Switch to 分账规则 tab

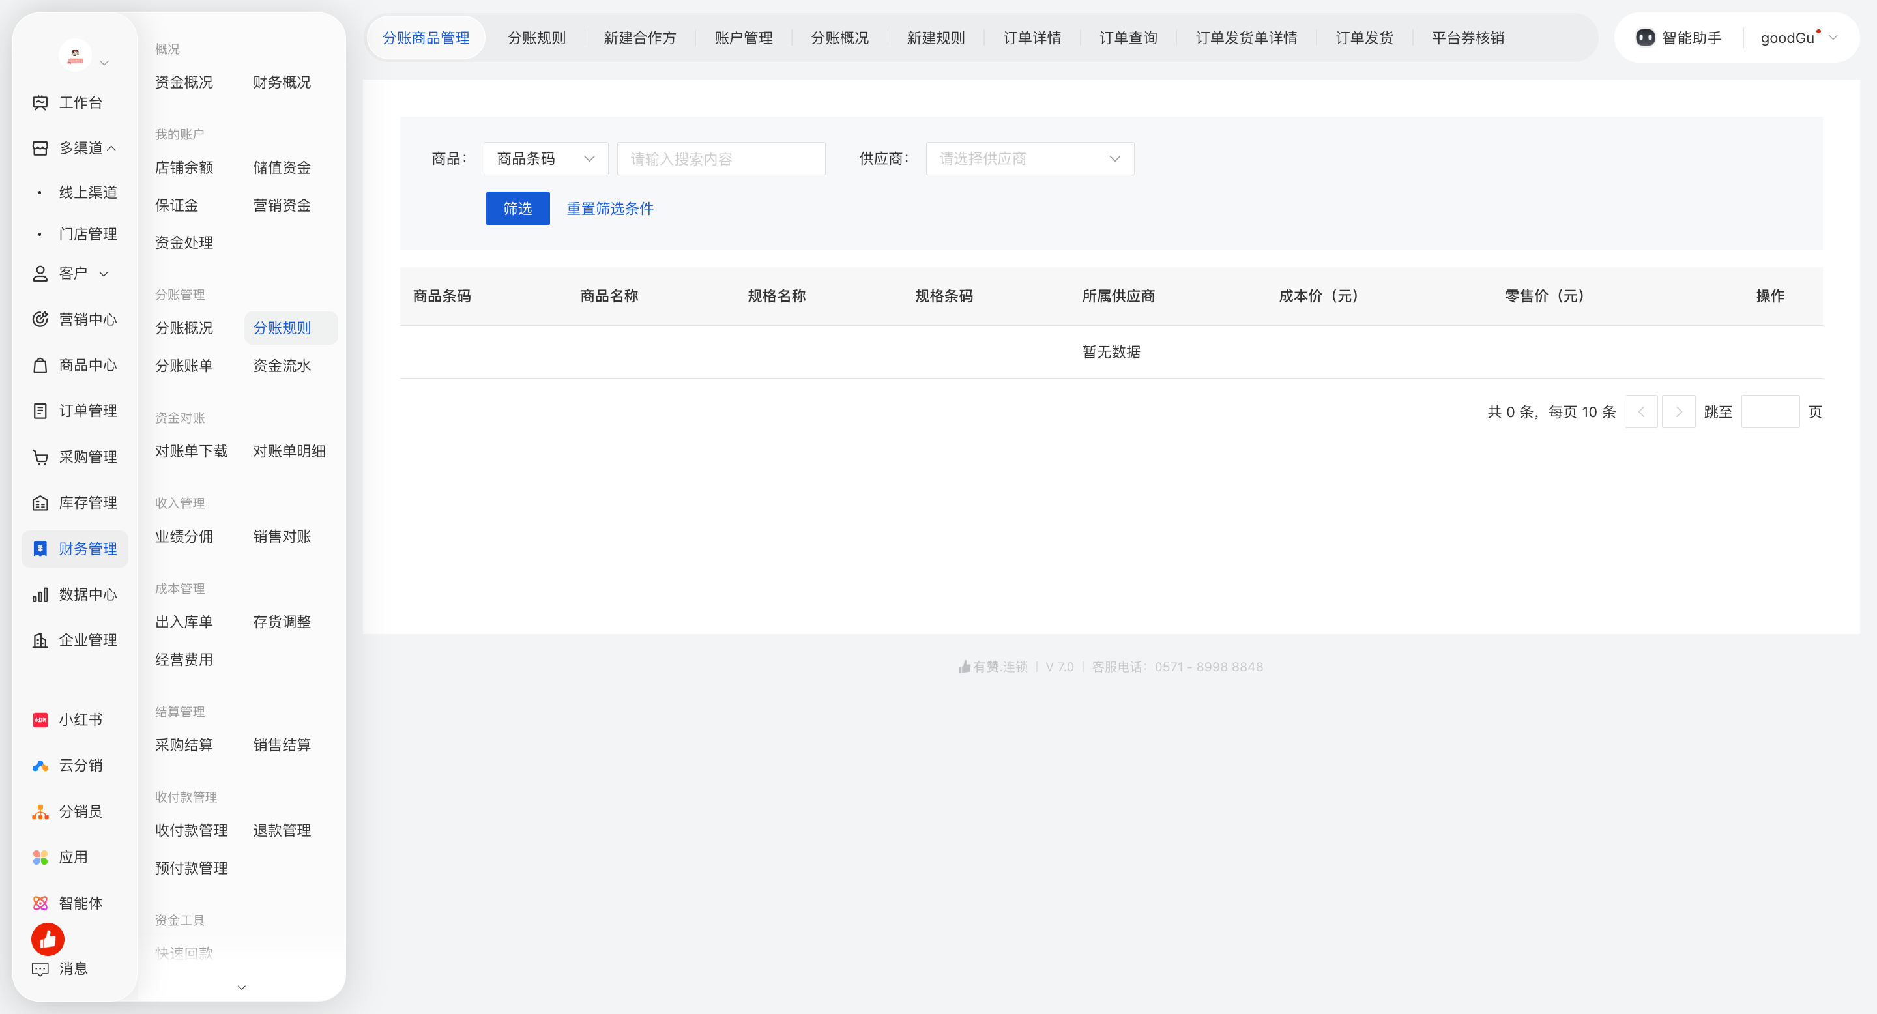(x=536, y=38)
